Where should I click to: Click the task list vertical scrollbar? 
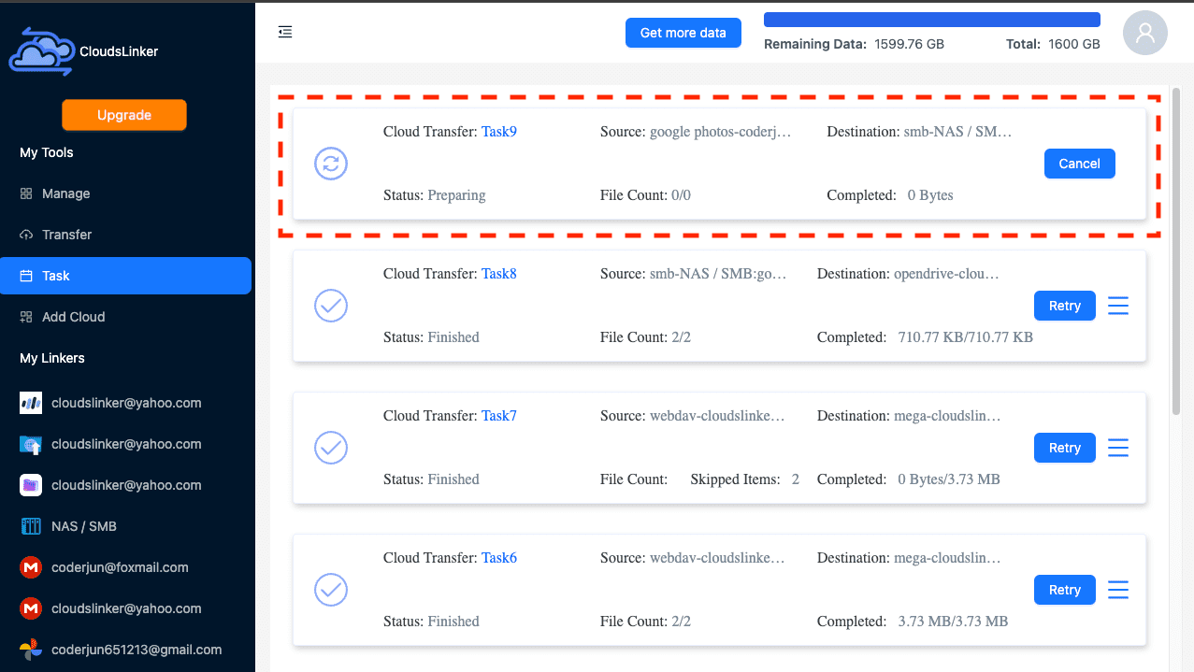point(1176,252)
